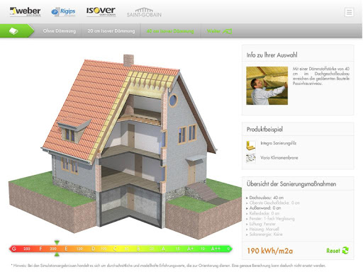Click the energy scale marker near 200
This screenshot has height=272, width=363.
tap(57, 248)
